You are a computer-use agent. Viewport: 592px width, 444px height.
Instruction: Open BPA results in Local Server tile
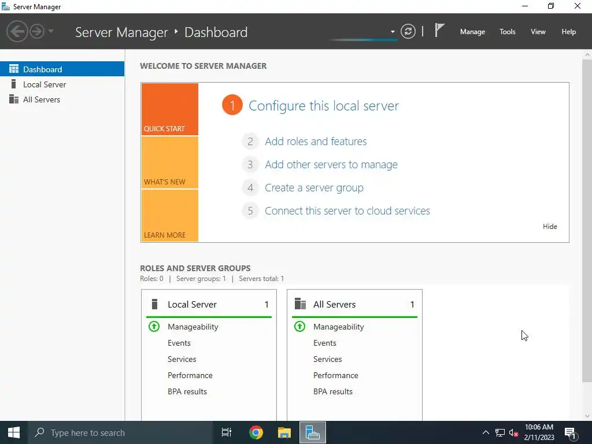(187, 391)
